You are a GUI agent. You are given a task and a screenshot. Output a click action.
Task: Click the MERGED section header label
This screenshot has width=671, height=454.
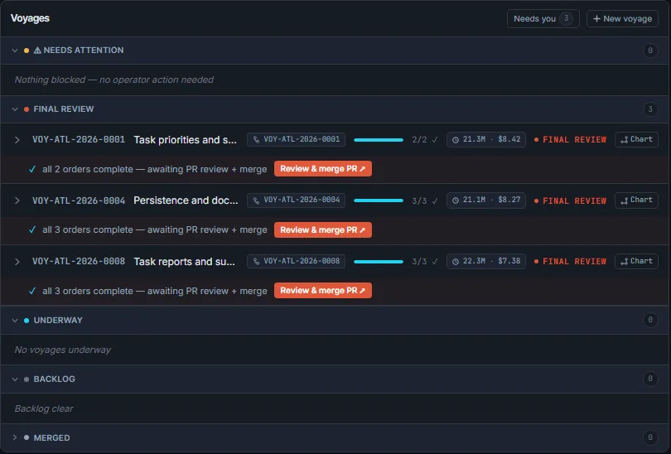click(52, 437)
